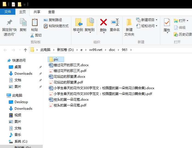
Task: Open Customize Quick Access Toolbar dropdown
Action: point(24,5)
